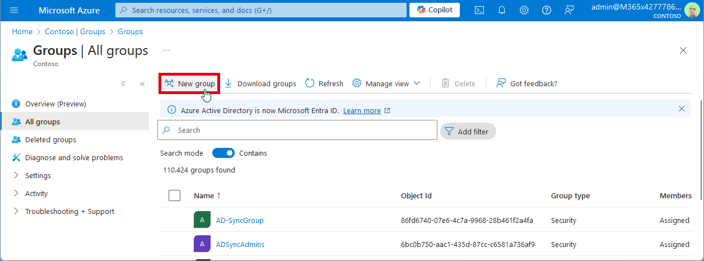
Task: Dismiss the Entra ID info banner
Action: pos(682,109)
